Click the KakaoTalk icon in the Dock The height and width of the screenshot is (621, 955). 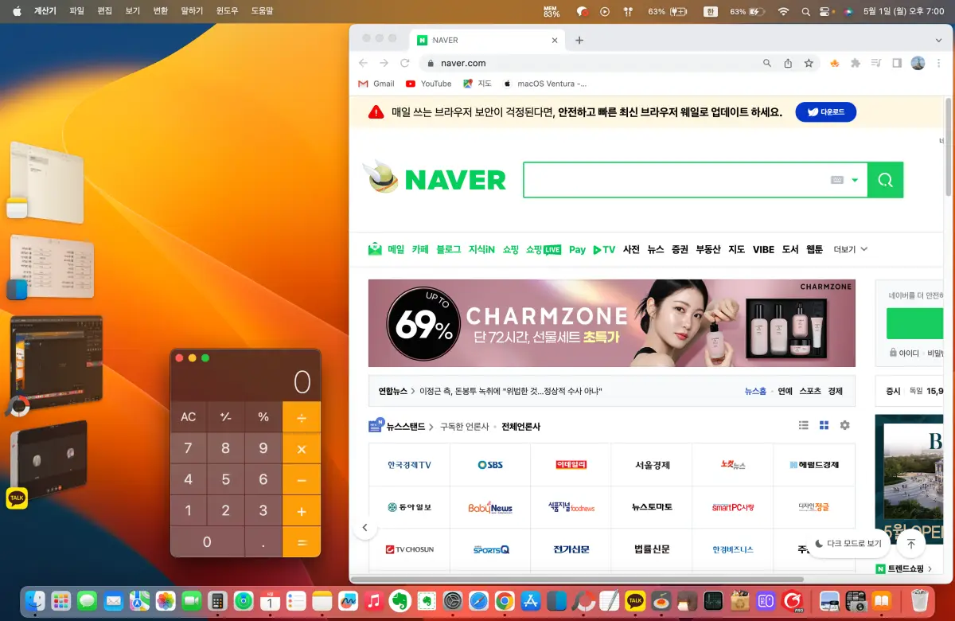634,600
